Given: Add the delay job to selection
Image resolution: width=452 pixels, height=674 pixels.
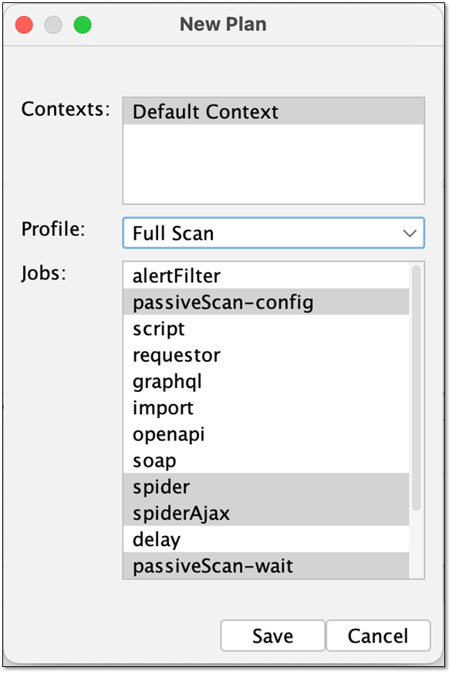Looking at the screenshot, I should [266, 539].
